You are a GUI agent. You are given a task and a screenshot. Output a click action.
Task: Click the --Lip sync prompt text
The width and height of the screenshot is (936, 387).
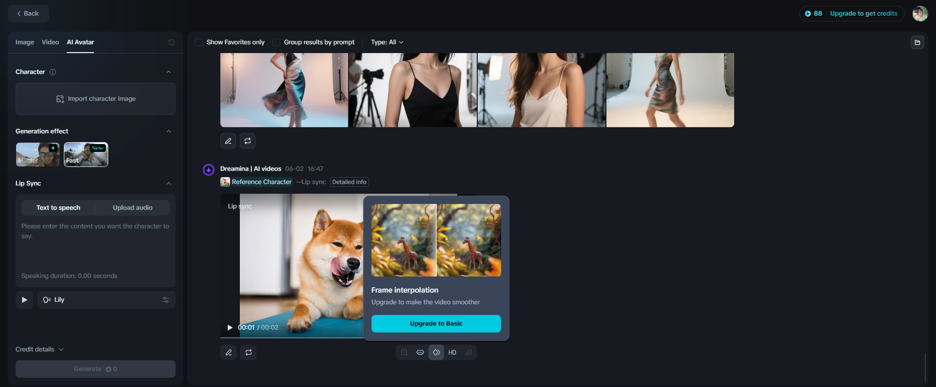(x=311, y=182)
